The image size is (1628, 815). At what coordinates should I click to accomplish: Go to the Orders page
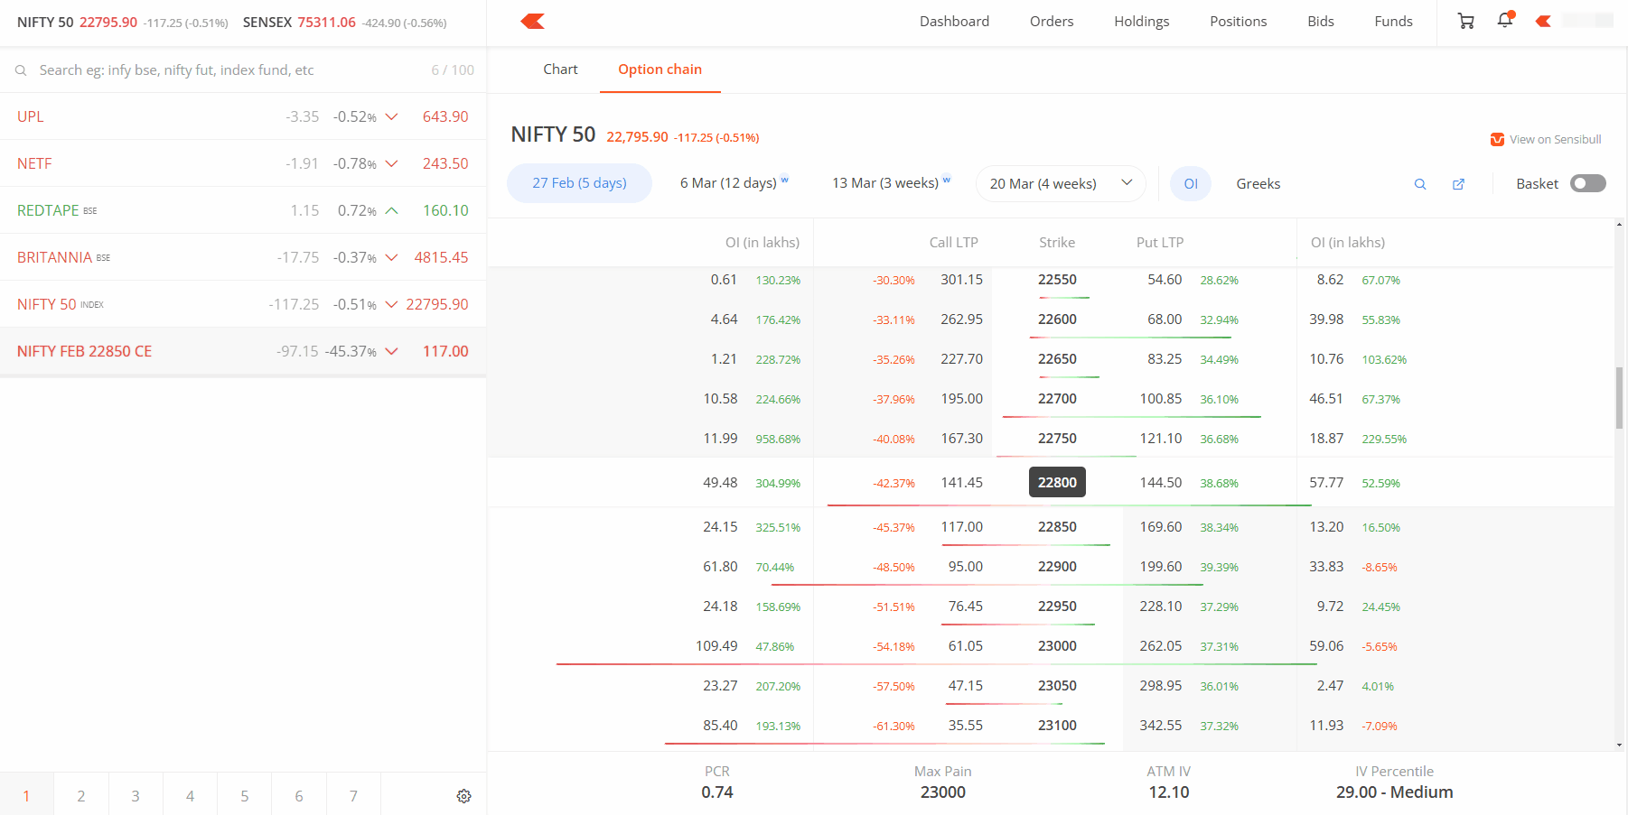click(x=1052, y=21)
